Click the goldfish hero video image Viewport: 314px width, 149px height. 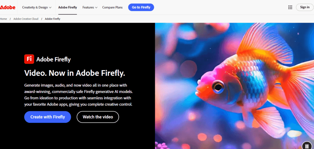(235, 86)
